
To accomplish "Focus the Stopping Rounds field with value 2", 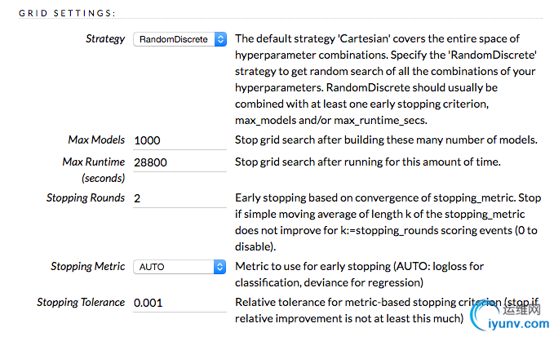I will pyautogui.click(x=179, y=198).
